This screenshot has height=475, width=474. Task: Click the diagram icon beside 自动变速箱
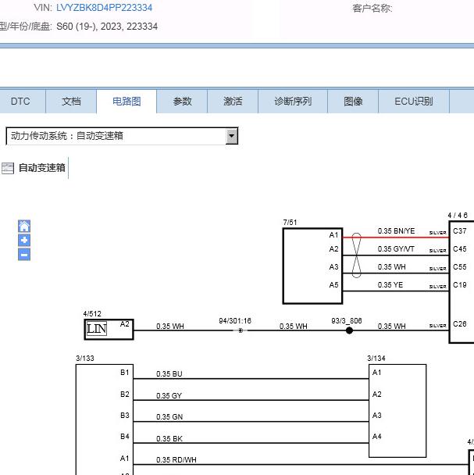[8, 168]
